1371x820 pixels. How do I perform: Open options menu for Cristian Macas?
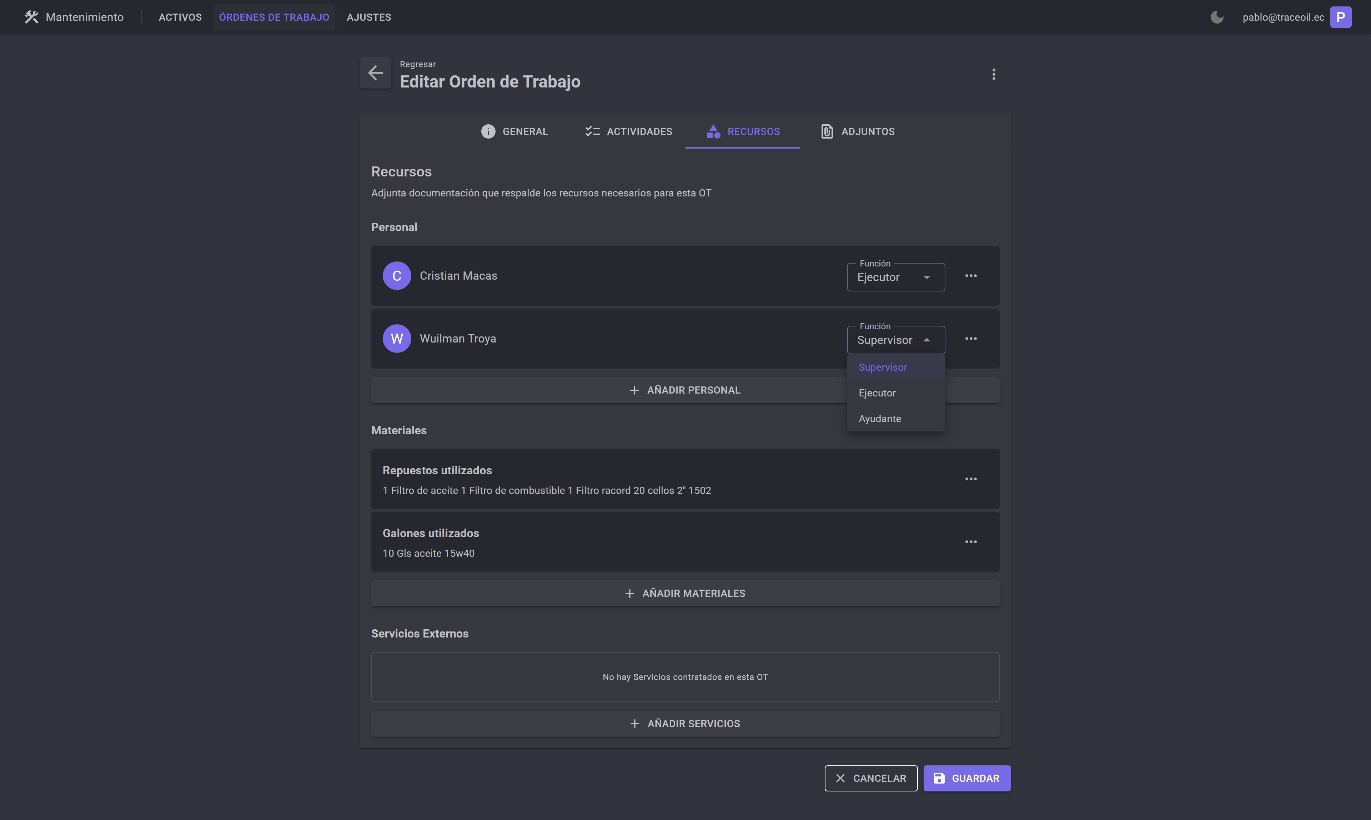[970, 276]
